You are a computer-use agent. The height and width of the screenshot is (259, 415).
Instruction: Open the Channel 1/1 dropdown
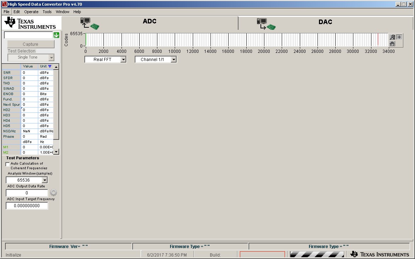pos(174,59)
